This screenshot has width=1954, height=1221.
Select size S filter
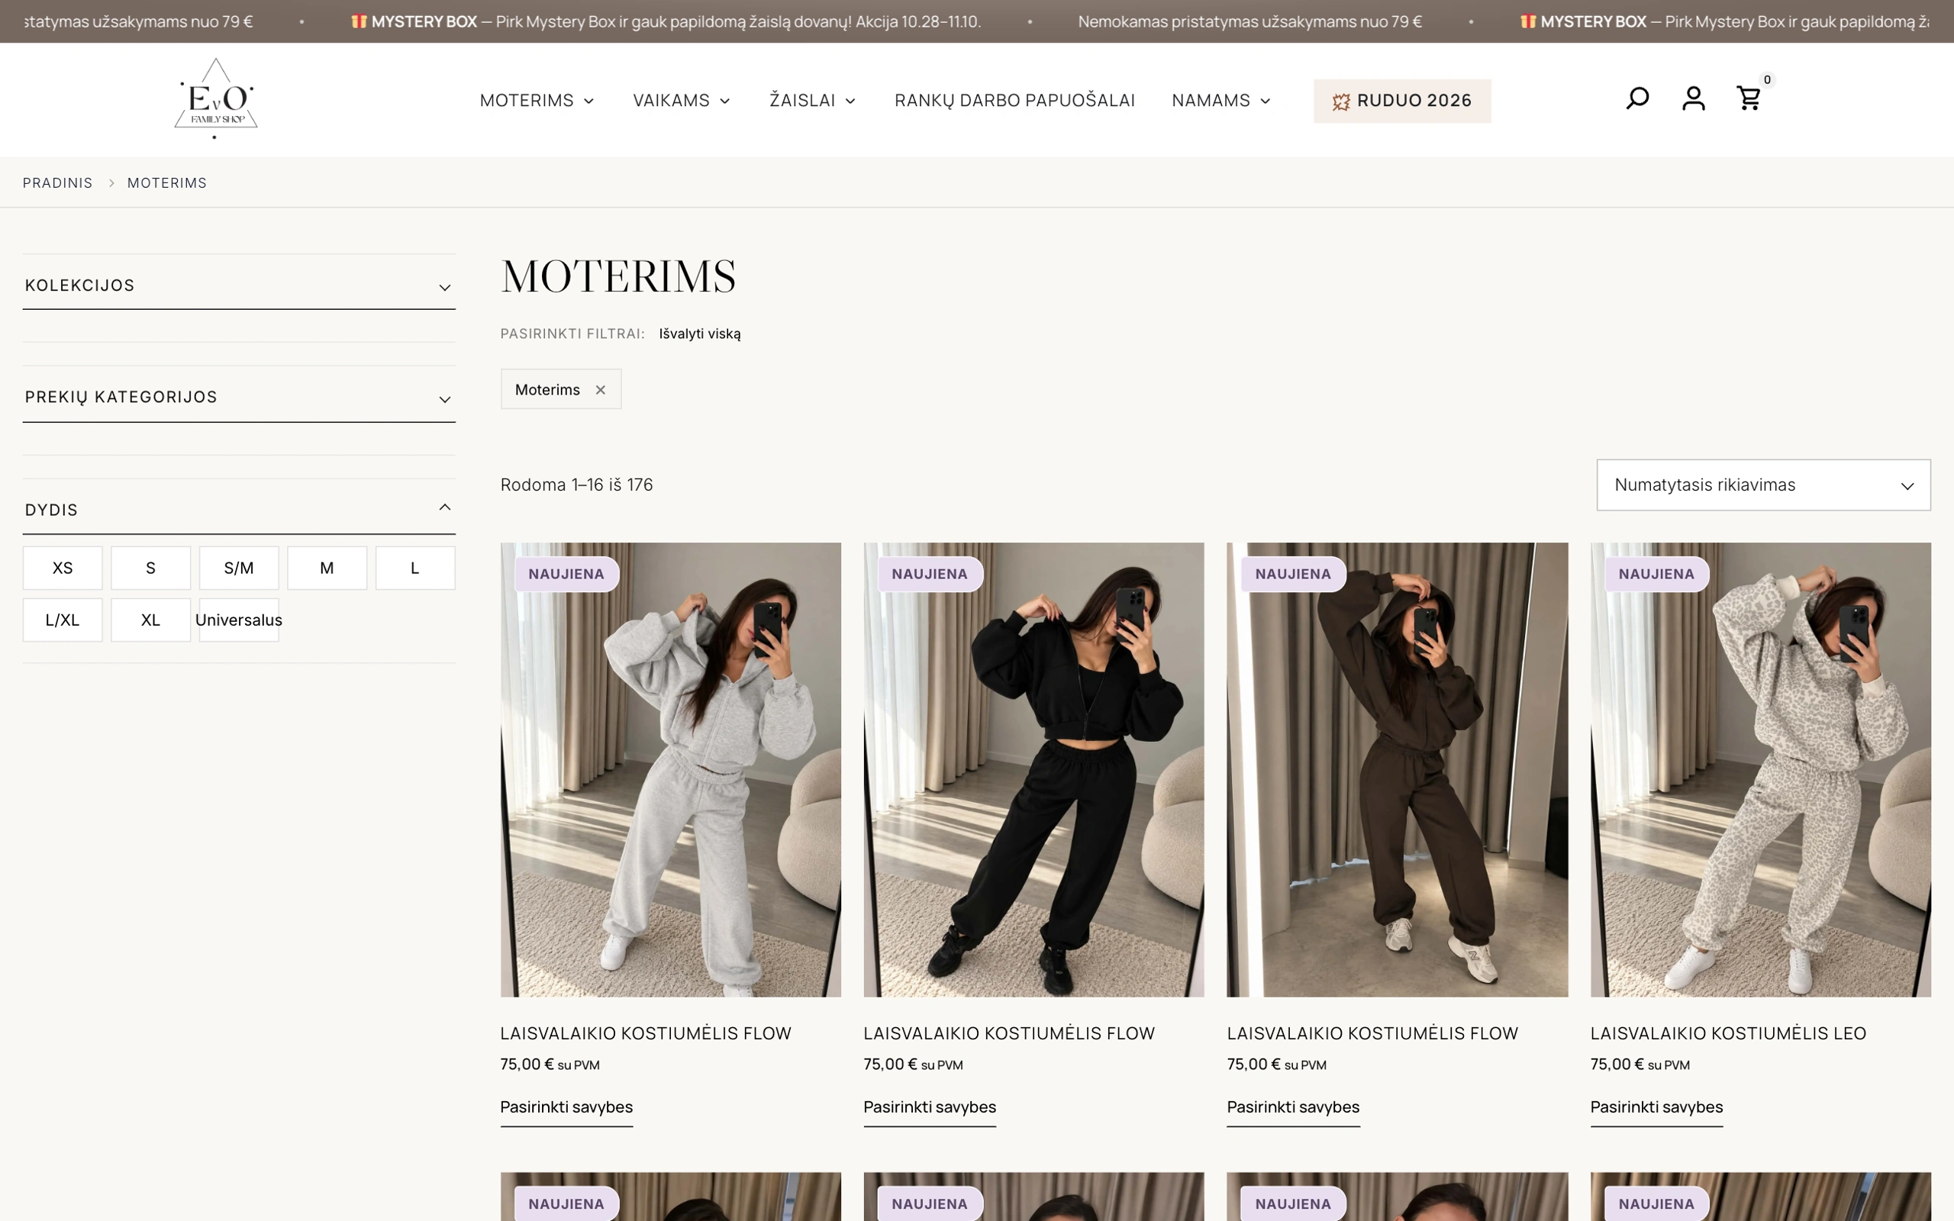(x=151, y=568)
